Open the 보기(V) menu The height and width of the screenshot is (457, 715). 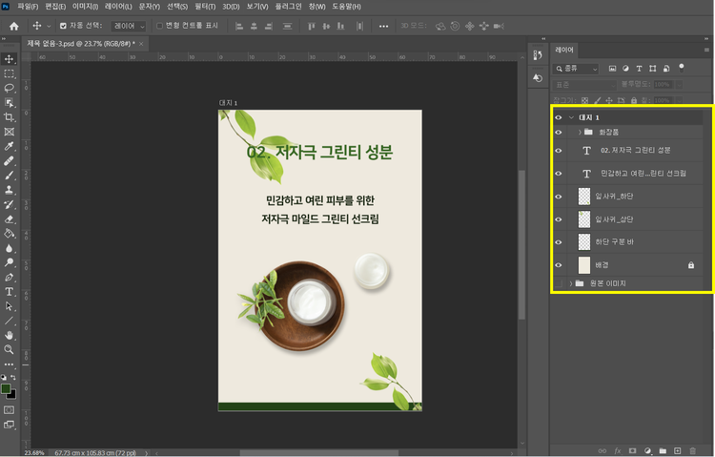(257, 7)
